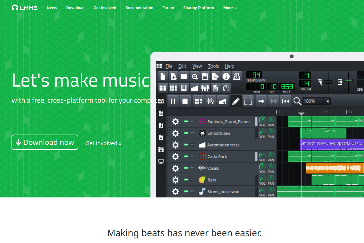Viewport: 364px width, 243px height.
Task: Click the orange Vocals audio clip
Action: (335, 168)
